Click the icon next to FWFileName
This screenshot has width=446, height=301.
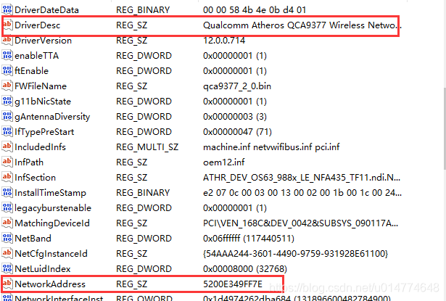pyautogui.click(x=7, y=86)
